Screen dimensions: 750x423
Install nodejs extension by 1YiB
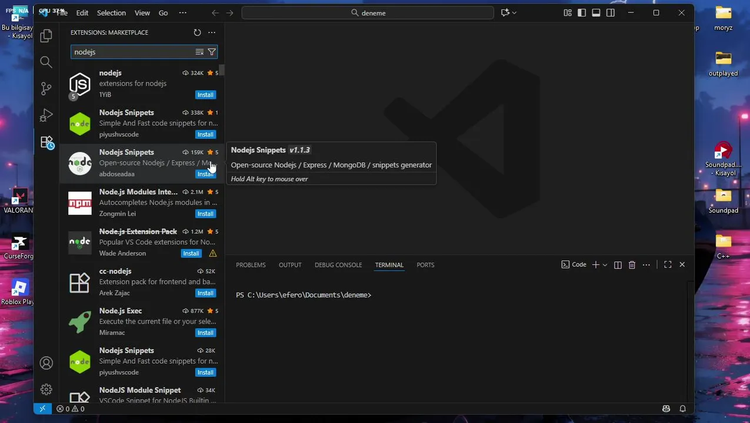click(205, 95)
